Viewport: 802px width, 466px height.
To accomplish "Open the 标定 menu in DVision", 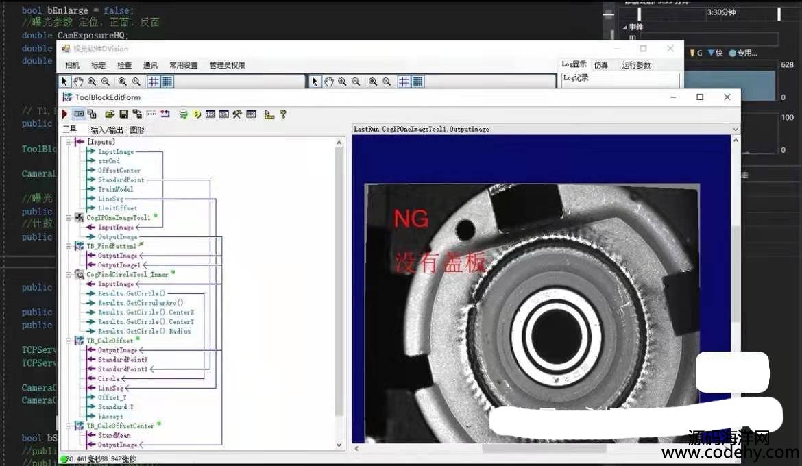I will [98, 65].
